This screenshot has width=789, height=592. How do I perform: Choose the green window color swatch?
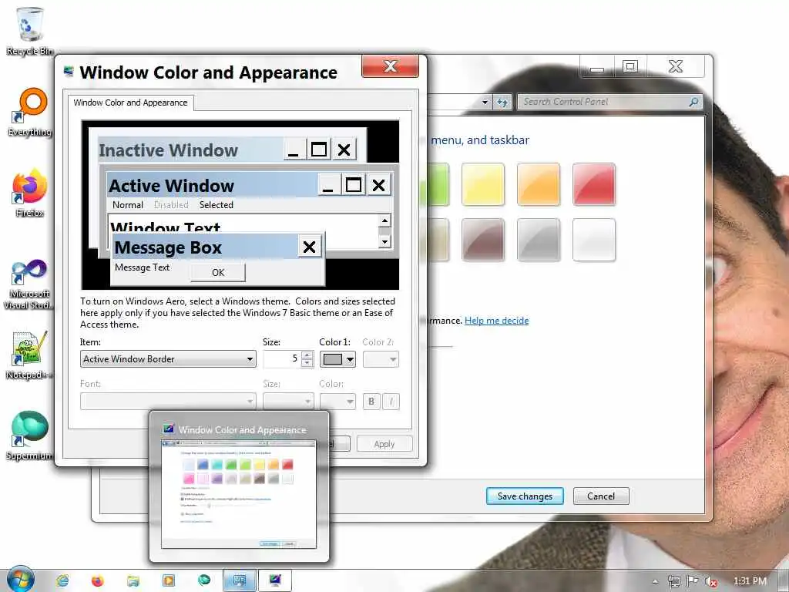(x=438, y=184)
